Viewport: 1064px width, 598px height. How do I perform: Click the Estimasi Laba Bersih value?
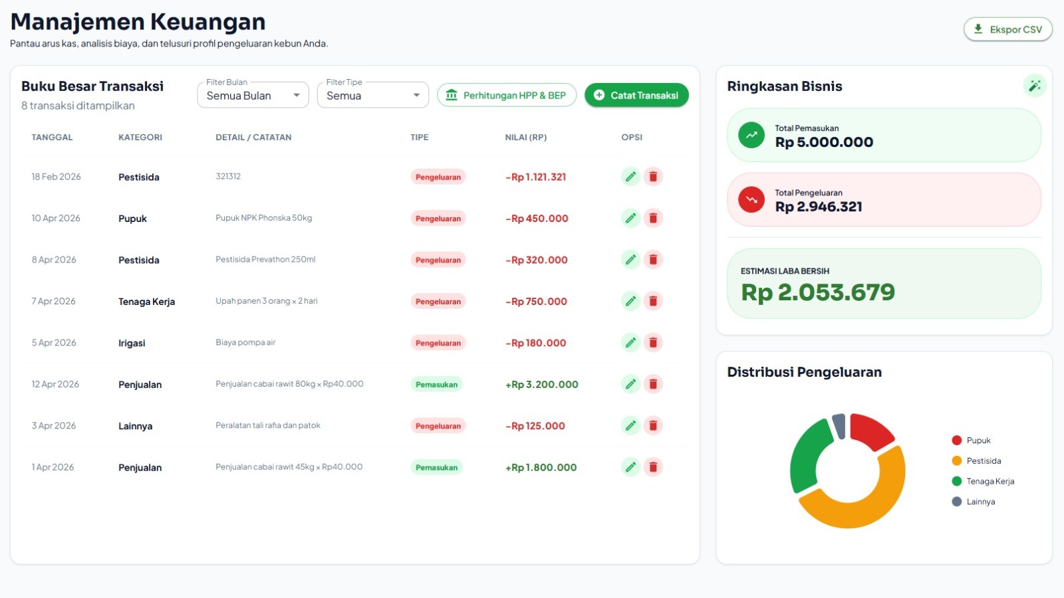[x=818, y=292]
